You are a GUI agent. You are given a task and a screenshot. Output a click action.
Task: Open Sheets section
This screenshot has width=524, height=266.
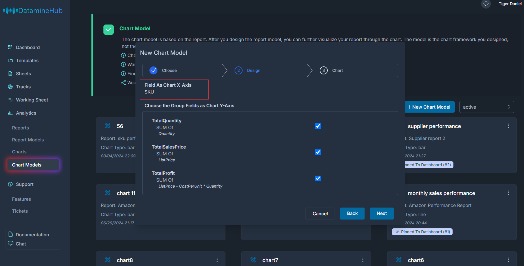[x=23, y=74]
